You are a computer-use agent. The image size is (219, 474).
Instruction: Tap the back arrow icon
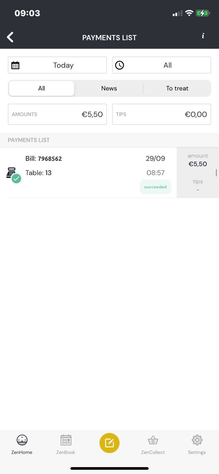[x=10, y=37]
